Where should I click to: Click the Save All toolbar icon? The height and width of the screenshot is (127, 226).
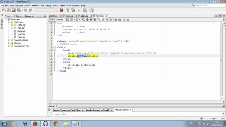point(19,10)
